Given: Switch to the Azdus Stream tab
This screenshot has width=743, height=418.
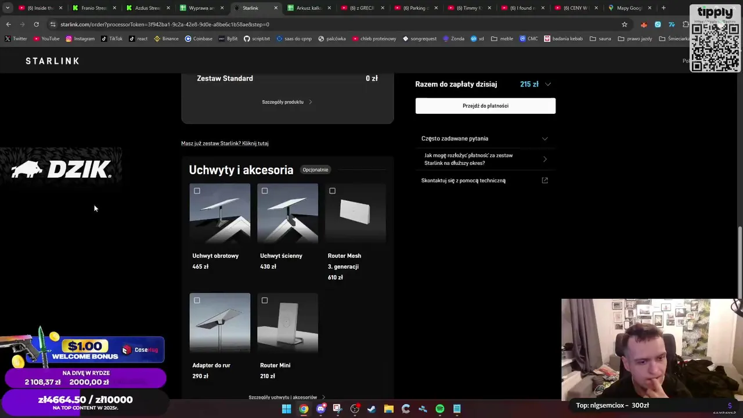Looking at the screenshot, I should tap(148, 8).
